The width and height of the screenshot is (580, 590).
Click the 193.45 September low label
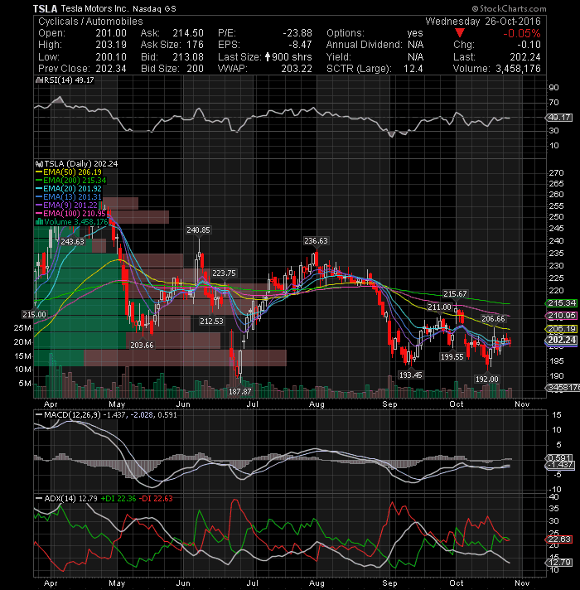click(x=411, y=375)
